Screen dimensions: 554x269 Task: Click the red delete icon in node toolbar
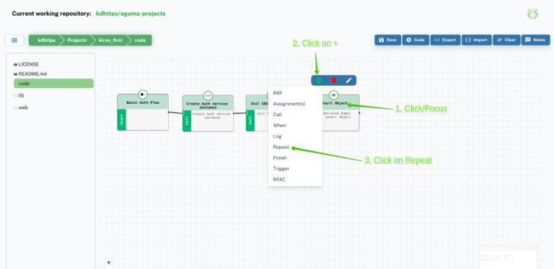pos(334,81)
